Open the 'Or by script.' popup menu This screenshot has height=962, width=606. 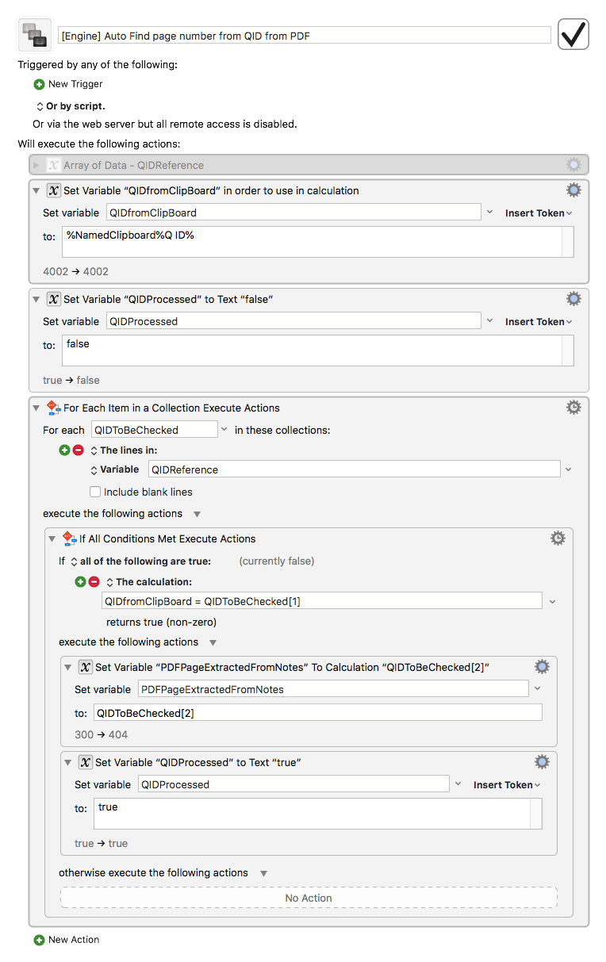[71, 105]
